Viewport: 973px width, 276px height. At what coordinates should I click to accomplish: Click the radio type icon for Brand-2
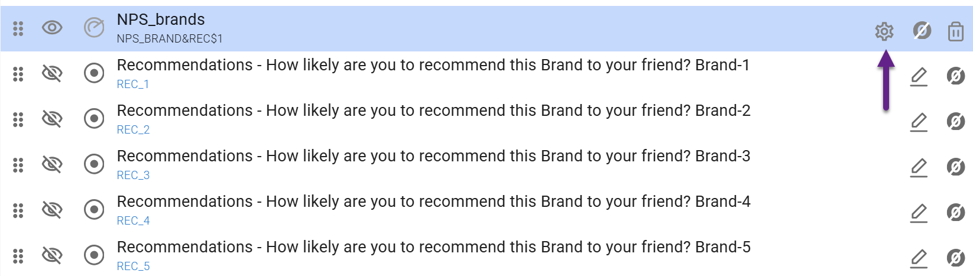tap(94, 119)
